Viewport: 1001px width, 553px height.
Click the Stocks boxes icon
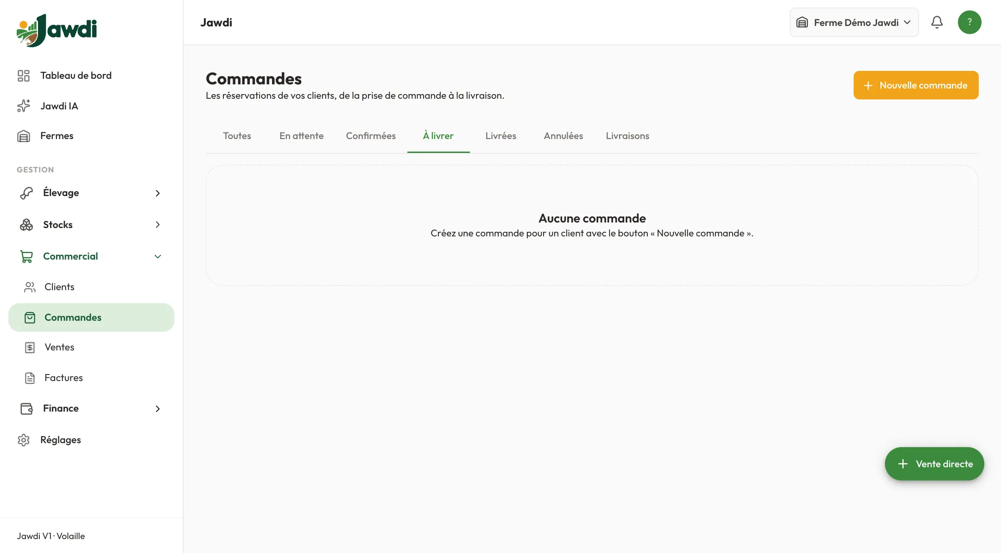click(26, 225)
